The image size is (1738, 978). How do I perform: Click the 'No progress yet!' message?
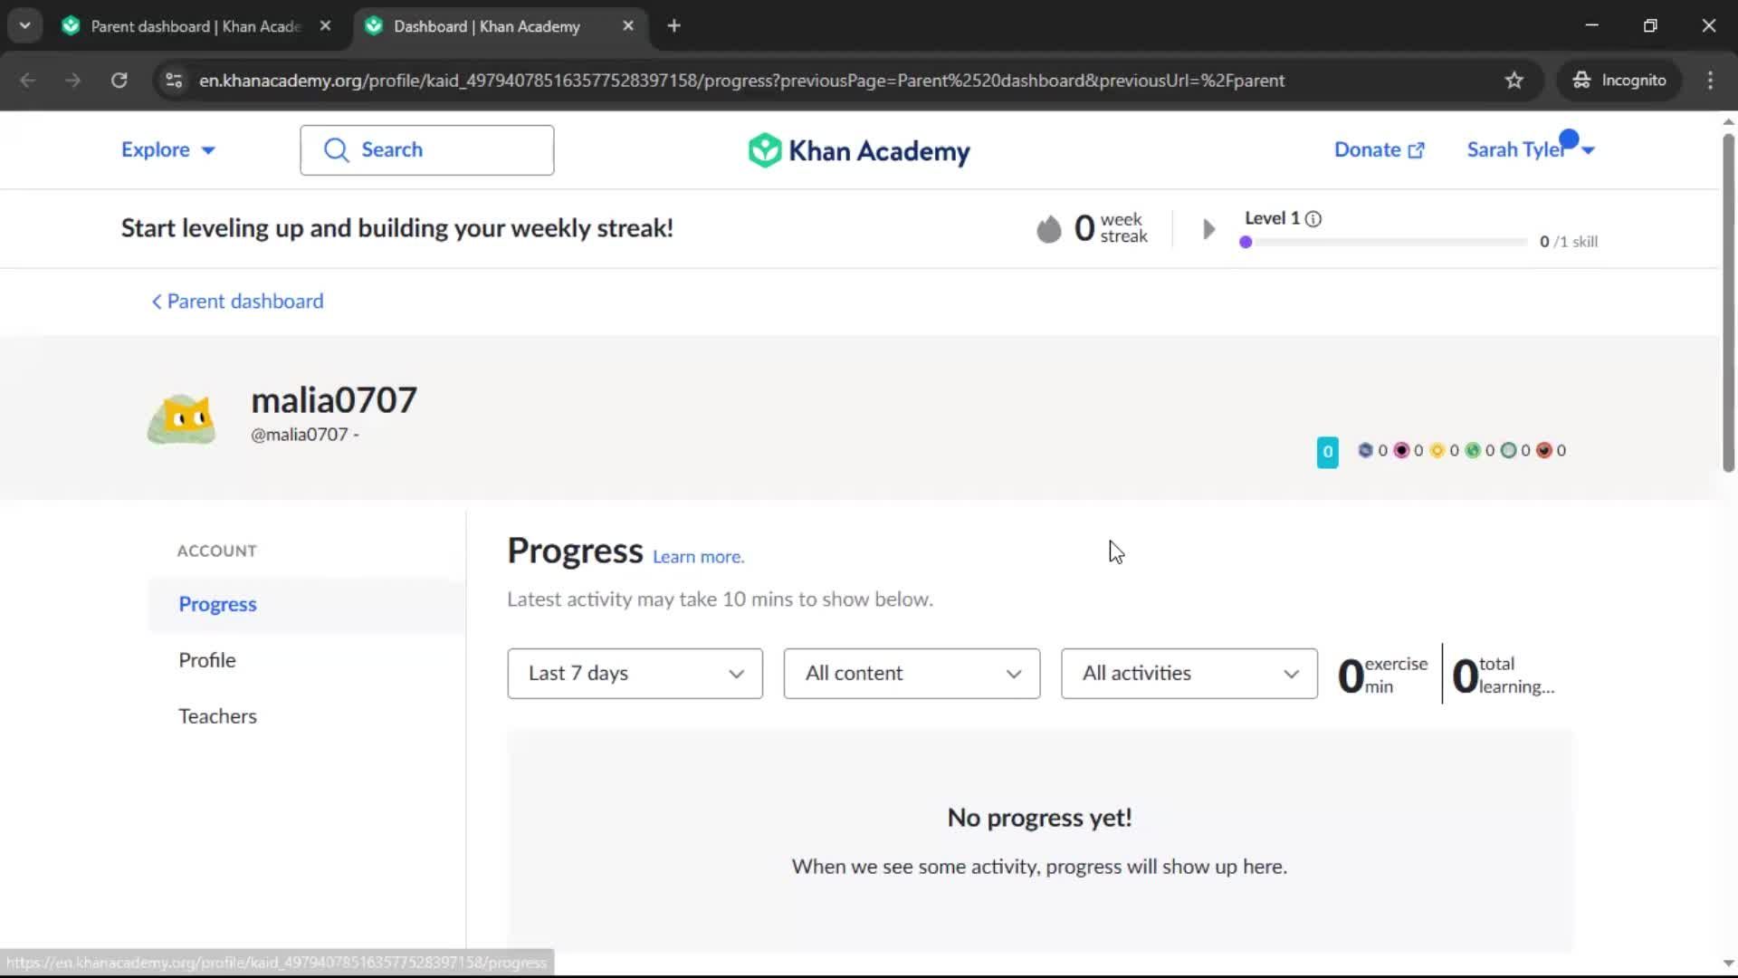(x=1039, y=819)
